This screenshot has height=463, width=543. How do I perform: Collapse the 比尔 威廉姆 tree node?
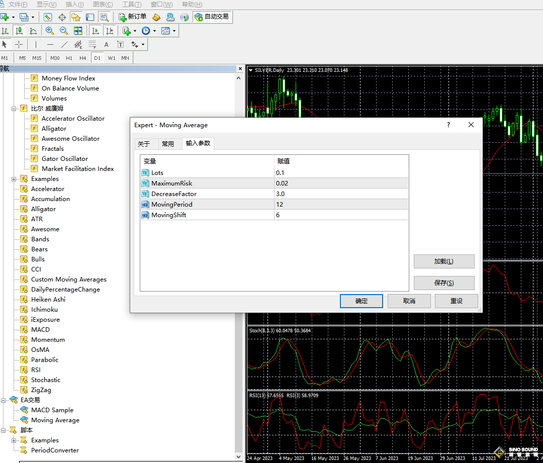14,109
